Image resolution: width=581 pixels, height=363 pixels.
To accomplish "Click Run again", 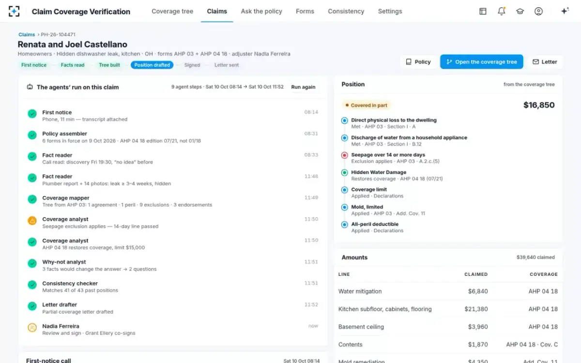I will [303, 87].
